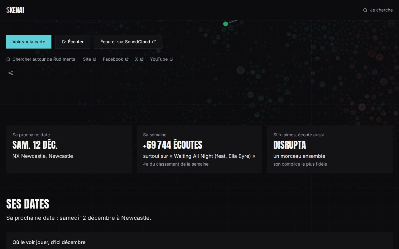The height and width of the screenshot is (249, 399).
Task: Click the "Waiting All Night (feat. Ella Eyre)" line
Action: click(199, 156)
